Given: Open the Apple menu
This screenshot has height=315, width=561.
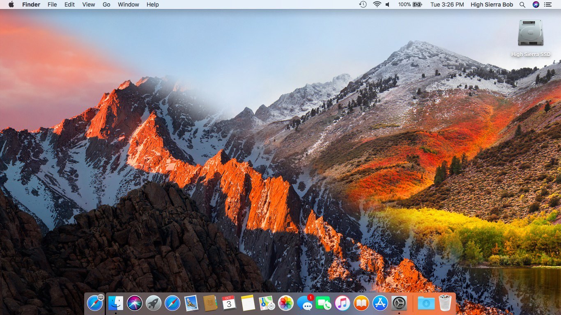Looking at the screenshot, I should (11, 5).
